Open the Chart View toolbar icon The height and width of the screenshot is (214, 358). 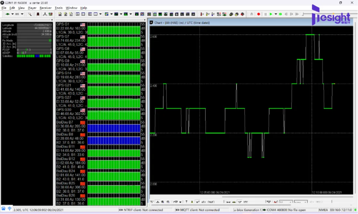point(116,14)
